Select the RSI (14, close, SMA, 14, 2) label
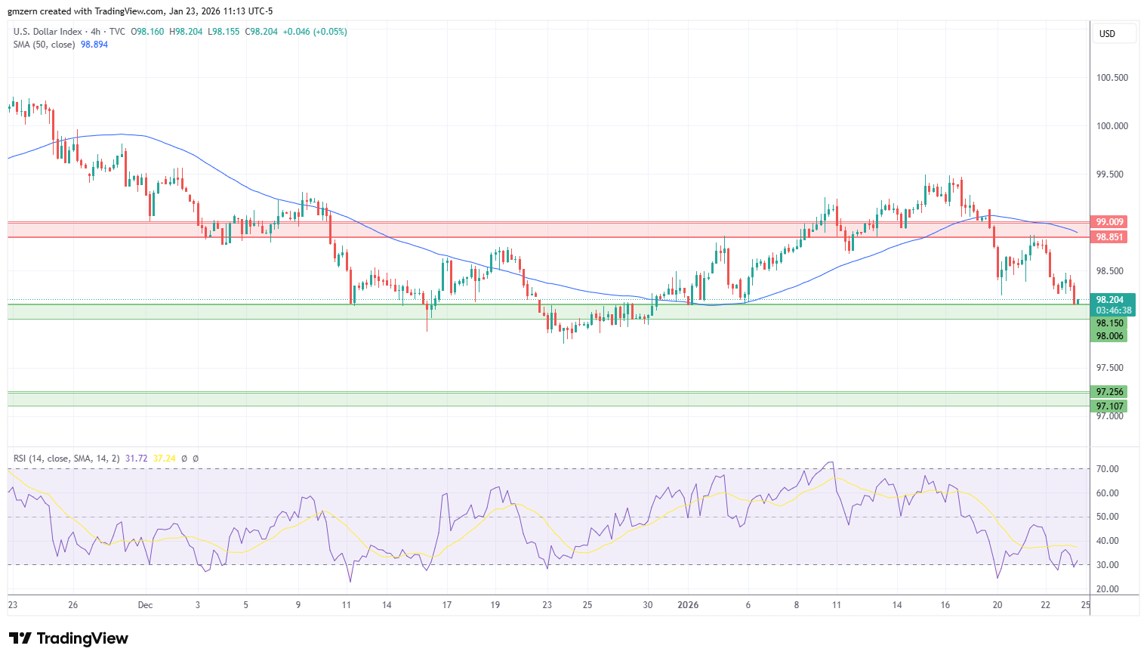 [x=66, y=459]
